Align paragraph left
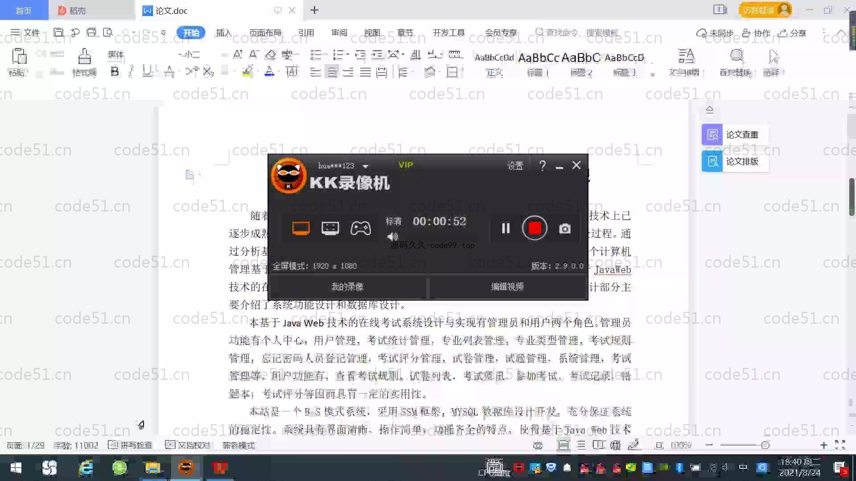This screenshot has width=856, height=481. [x=315, y=72]
